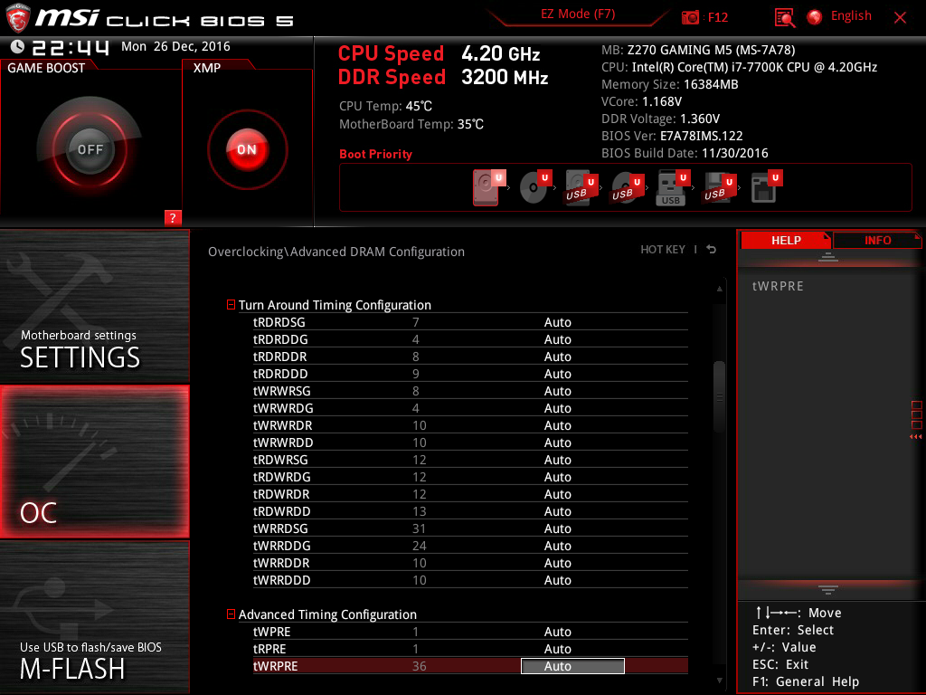Select the tWRRDDR row
926x695 pixels.
[470, 563]
